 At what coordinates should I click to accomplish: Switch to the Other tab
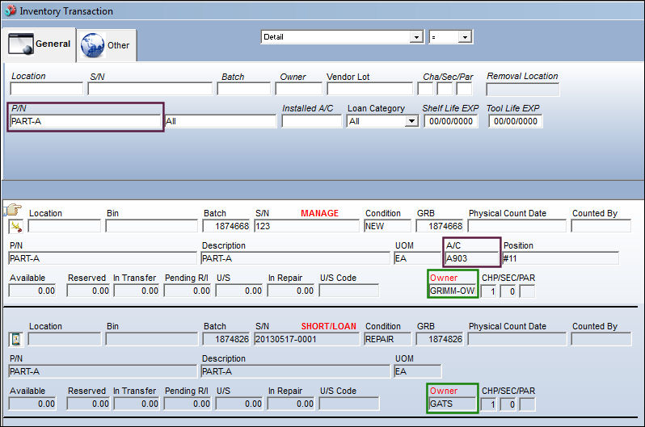pos(107,45)
